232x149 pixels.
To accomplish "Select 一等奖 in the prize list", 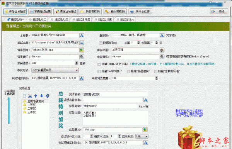I will [32, 105].
